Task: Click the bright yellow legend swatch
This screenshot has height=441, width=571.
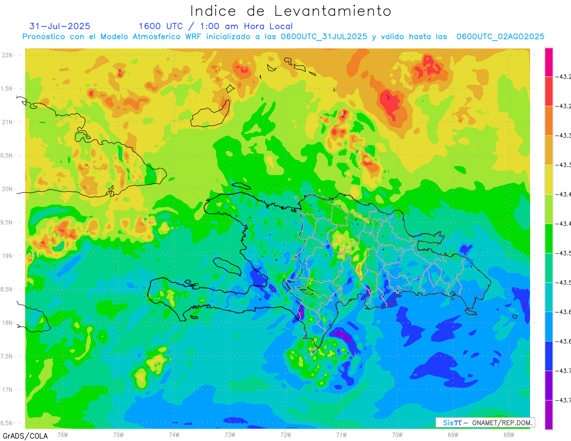Action: [549, 179]
